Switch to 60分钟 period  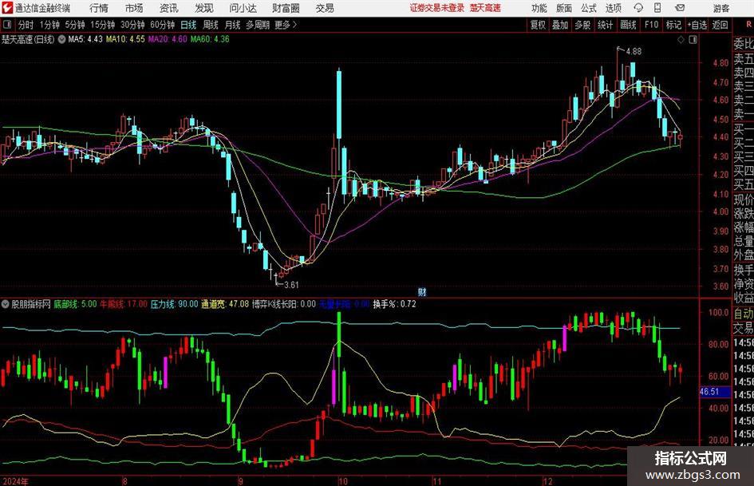163,25
